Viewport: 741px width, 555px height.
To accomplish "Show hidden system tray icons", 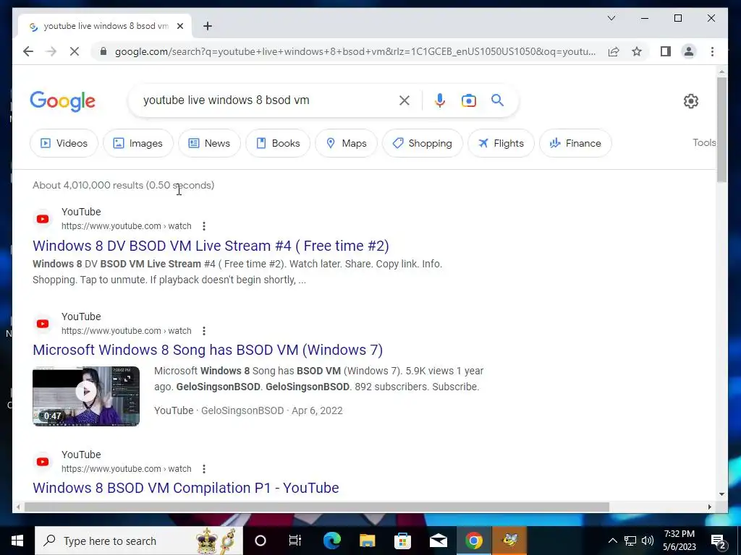I will click(x=612, y=541).
